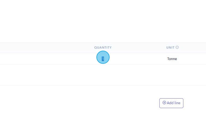Select the Tonne unit cell
Image resolution: width=206 pixels, height=115 pixels.
click(172, 59)
